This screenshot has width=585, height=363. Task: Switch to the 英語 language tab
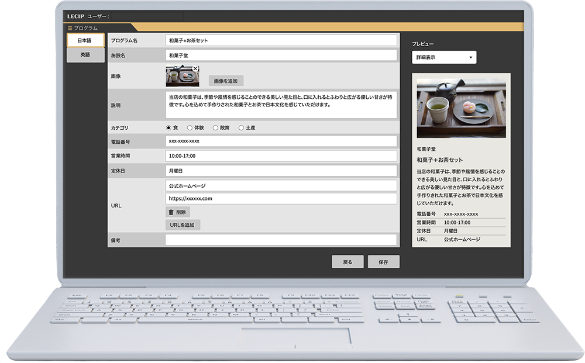click(x=85, y=55)
